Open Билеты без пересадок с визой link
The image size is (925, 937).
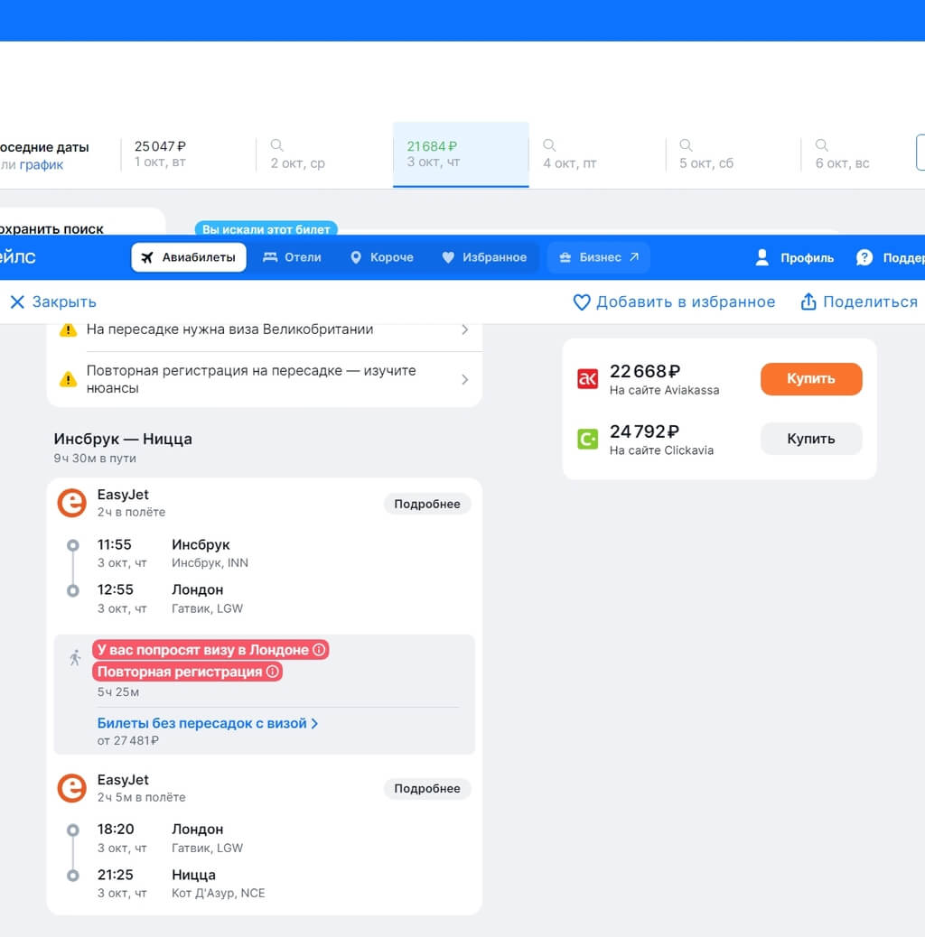coord(208,723)
